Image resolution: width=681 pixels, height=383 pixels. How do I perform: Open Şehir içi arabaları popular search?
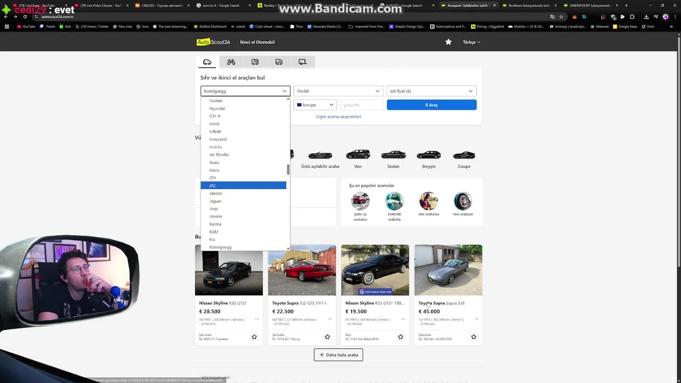pyautogui.click(x=360, y=206)
